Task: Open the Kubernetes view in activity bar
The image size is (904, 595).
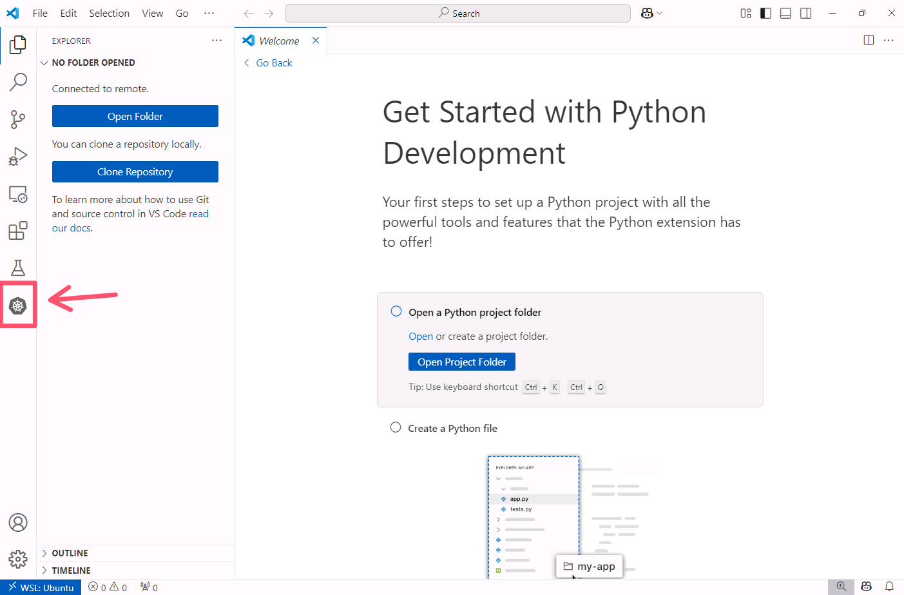Action: (x=18, y=305)
